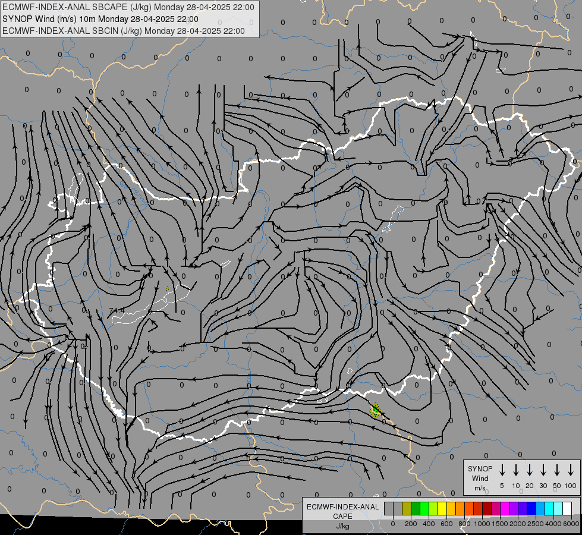Click the 2000 label on CAPE scale

518,524
